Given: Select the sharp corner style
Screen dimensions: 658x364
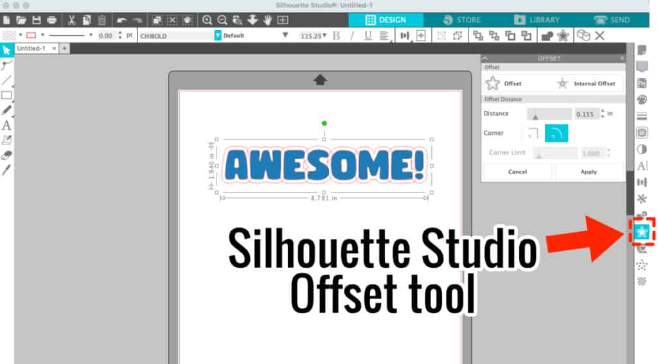Looking at the screenshot, I should (533, 134).
